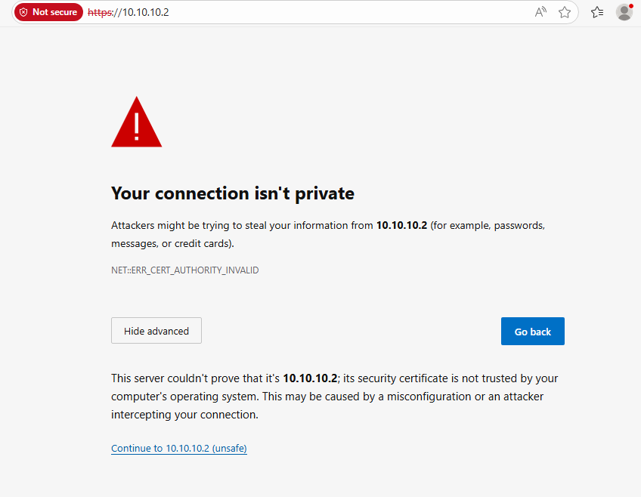Click the Go back button
This screenshot has height=497, width=641.
(x=532, y=331)
